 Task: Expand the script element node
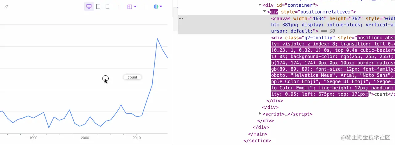tap(260, 114)
